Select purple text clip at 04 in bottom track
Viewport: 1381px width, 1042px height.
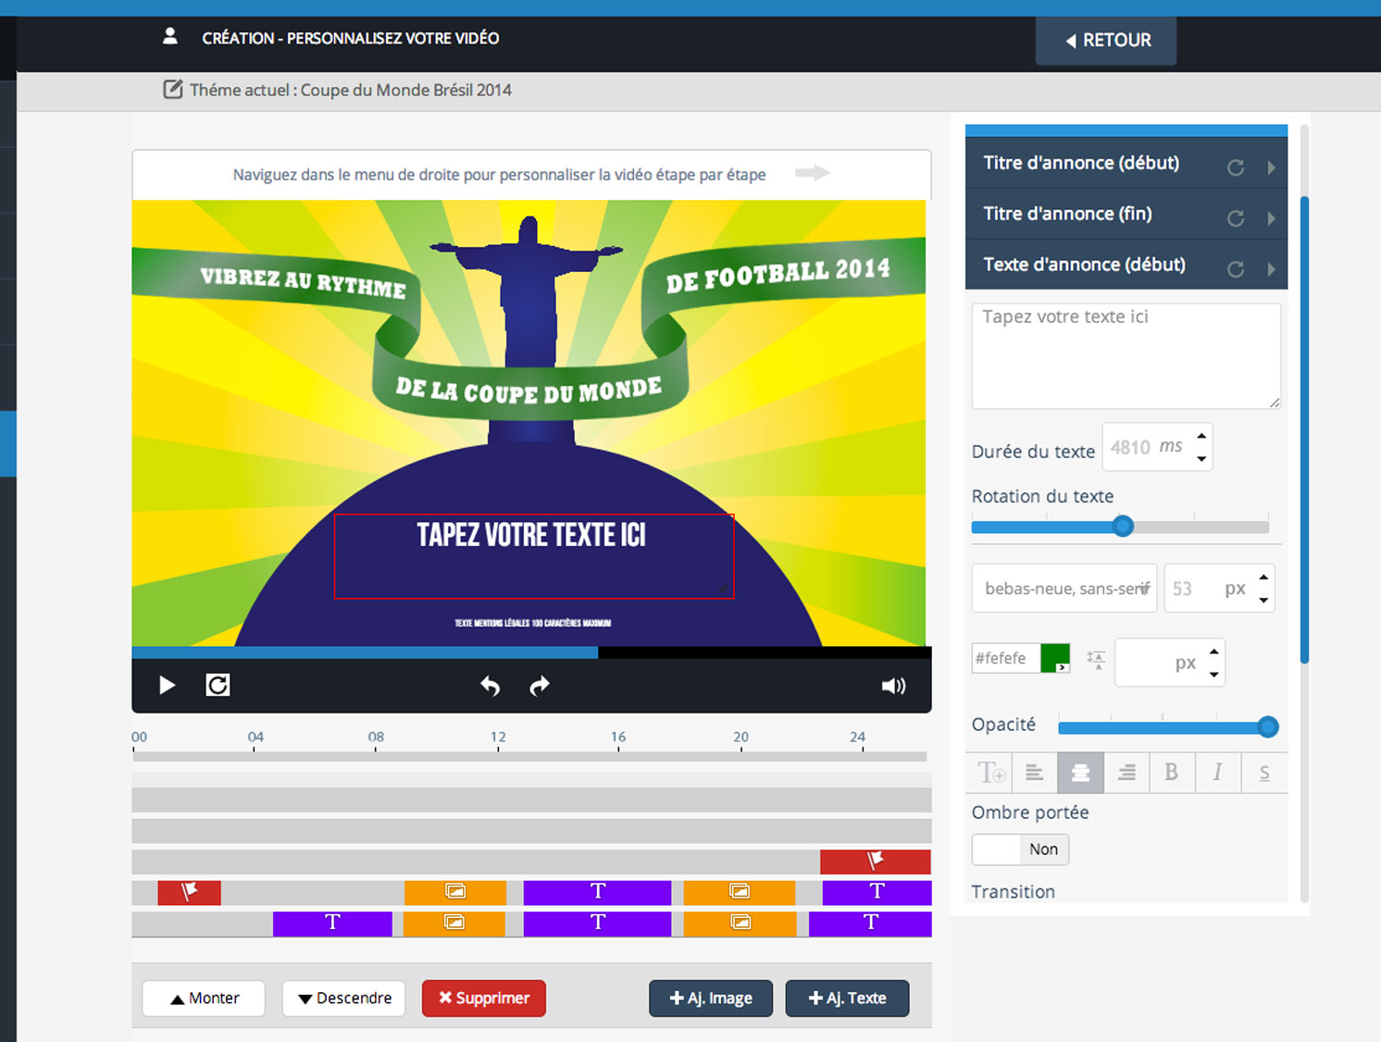pos(332,924)
